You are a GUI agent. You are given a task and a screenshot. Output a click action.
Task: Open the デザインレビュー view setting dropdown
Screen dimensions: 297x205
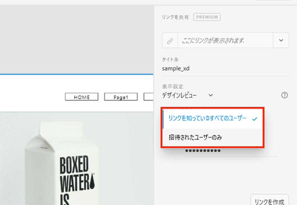click(187, 95)
